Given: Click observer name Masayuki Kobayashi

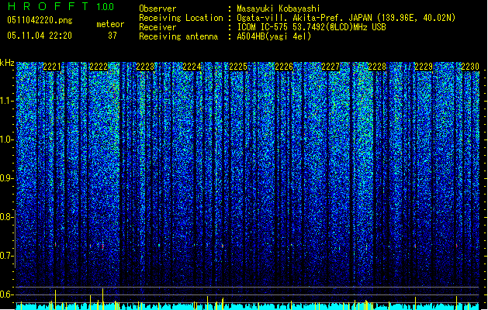Looking at the screenshot, I should pos(279,9).
